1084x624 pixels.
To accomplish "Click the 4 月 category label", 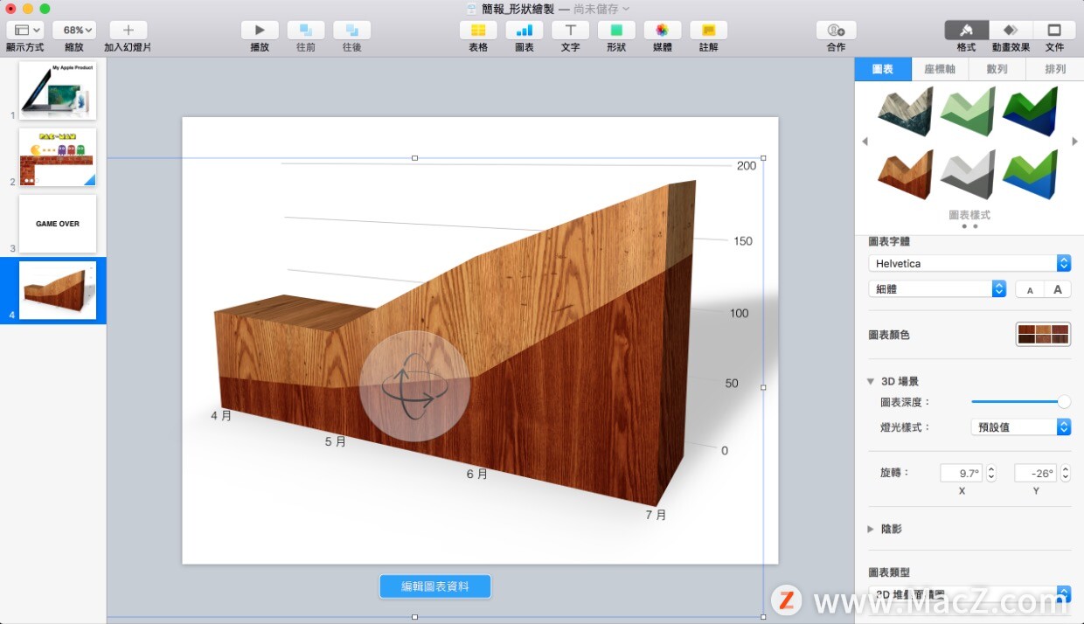I will (x=221, y=416).
